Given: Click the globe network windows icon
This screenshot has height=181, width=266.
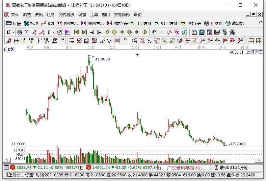Looking at the screenshot, I should point(225,32).
